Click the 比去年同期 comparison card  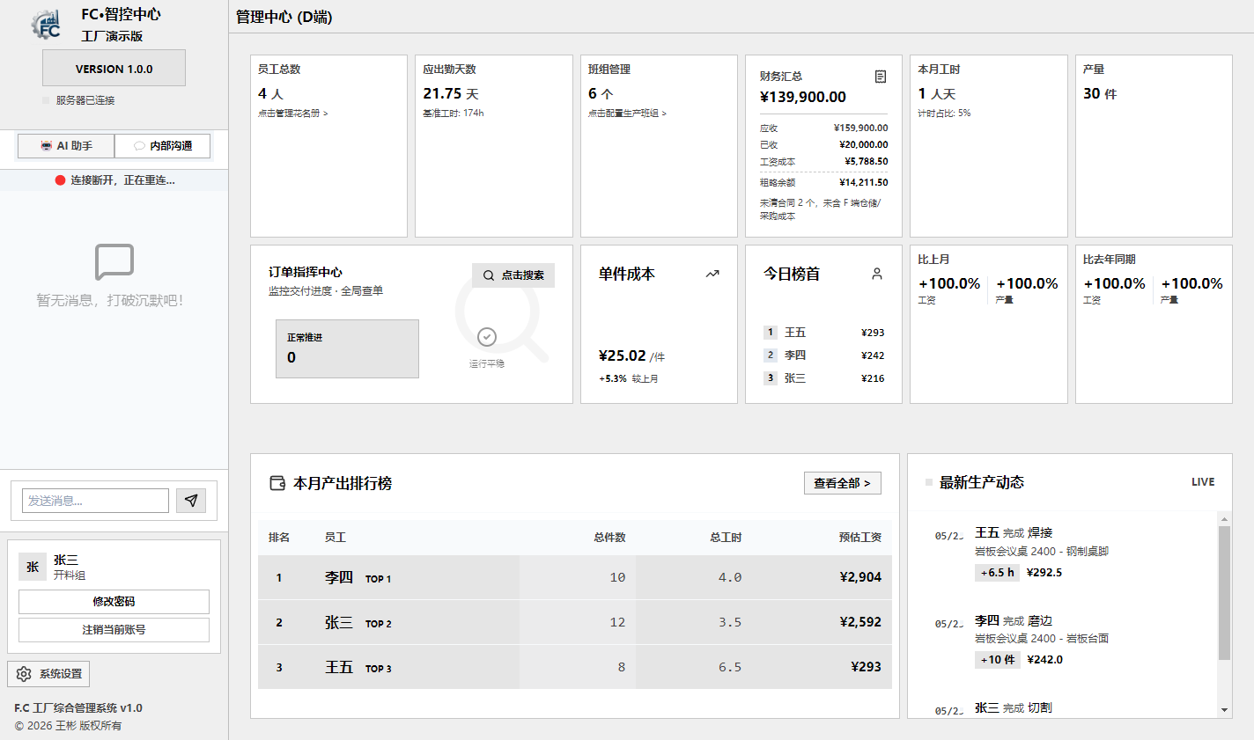coord(1154,324)
